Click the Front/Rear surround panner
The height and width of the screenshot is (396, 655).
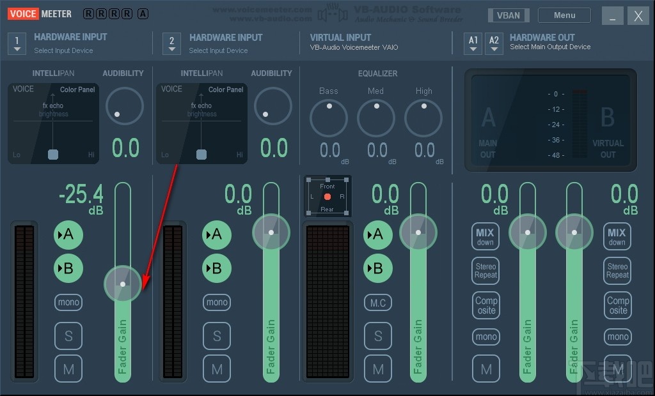327,196
